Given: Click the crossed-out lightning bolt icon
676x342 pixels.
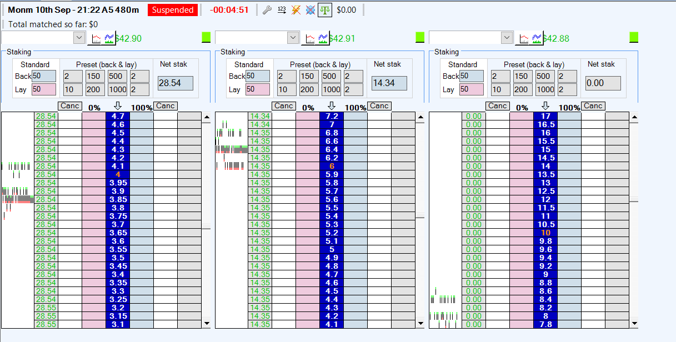Looking at the screenshot, I should 296,10.
